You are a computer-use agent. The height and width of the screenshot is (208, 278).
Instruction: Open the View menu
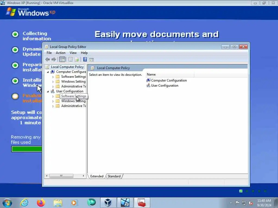[73, 53]
